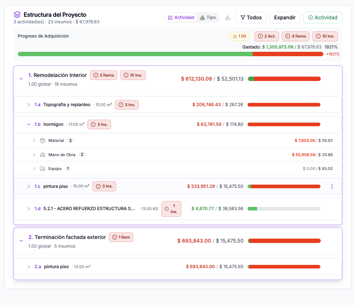
Task: Click the plus circle icon in the Actividad button
Action: point(311,17)
